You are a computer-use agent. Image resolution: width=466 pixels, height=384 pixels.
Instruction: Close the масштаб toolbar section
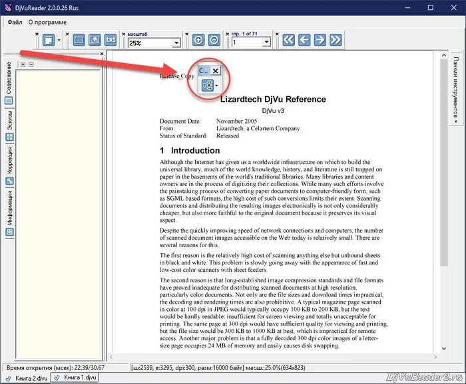point(124,34)
